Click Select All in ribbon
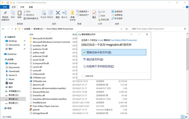 tap(117, 12)
